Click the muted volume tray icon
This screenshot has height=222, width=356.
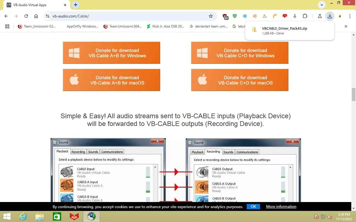[x=330, y=217]
